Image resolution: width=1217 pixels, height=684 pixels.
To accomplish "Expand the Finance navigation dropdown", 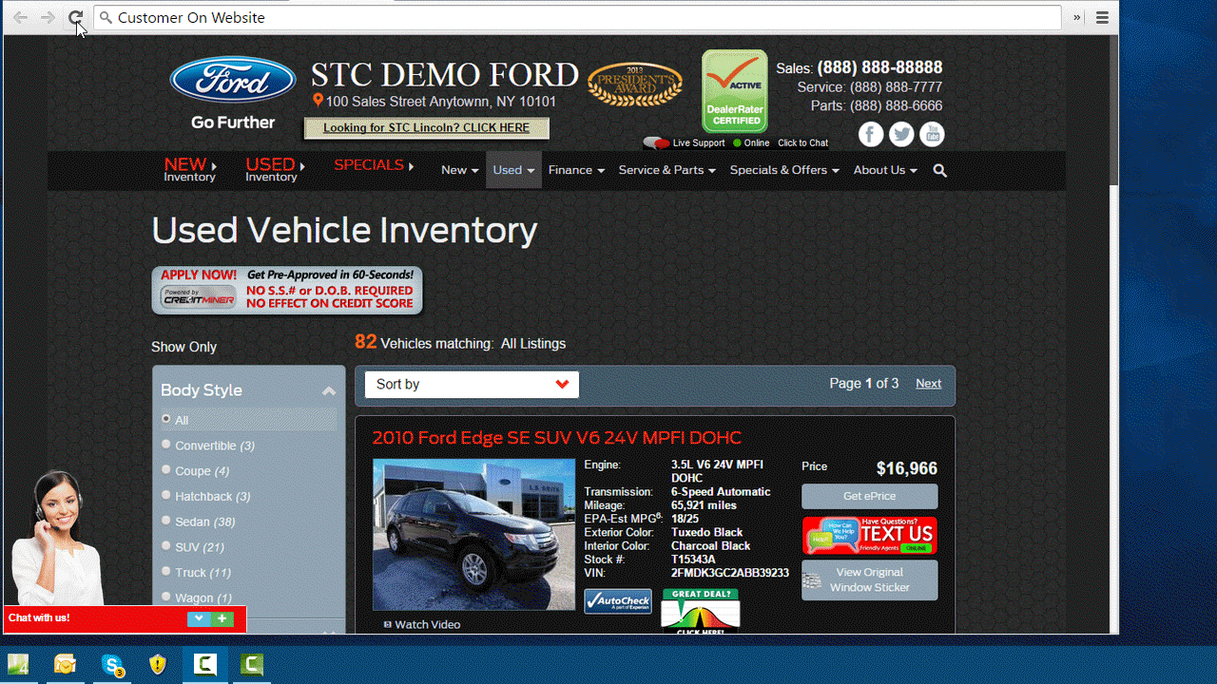I will coord(576,170).
